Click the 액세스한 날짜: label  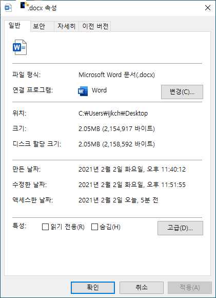33,200
